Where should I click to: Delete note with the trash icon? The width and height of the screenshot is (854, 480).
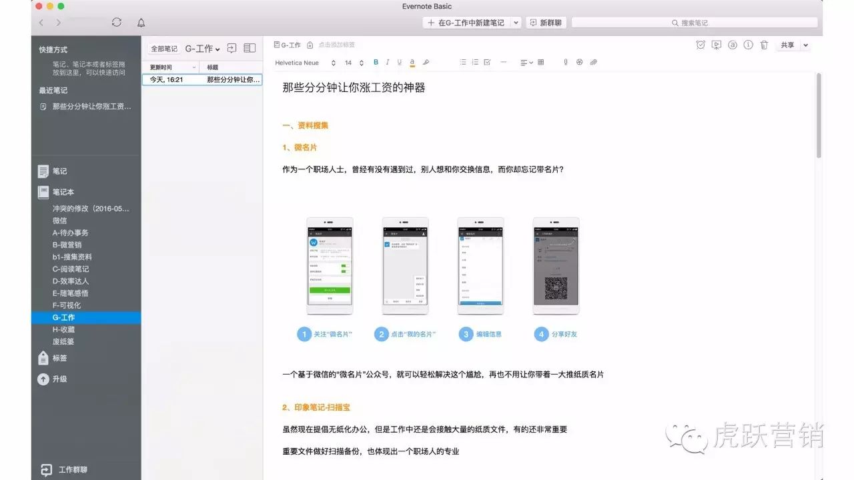tap(764, 45)
